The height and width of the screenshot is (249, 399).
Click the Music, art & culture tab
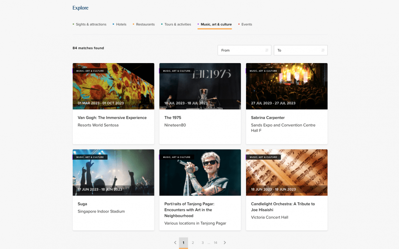tap(216, 24)
